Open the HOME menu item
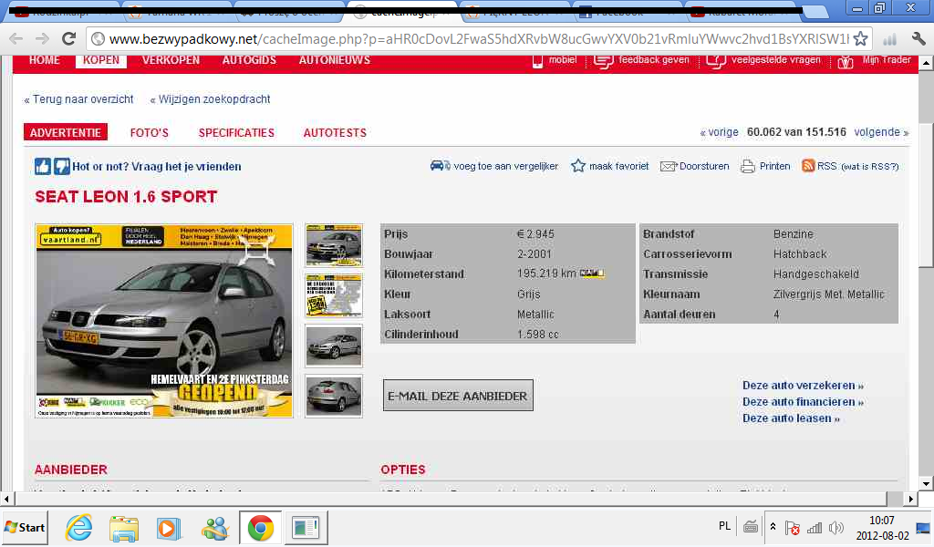This screenshot has width=934, height=547. click(x=45, y=60)
